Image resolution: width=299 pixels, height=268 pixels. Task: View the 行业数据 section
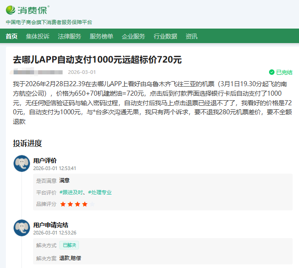pos(165,36)
